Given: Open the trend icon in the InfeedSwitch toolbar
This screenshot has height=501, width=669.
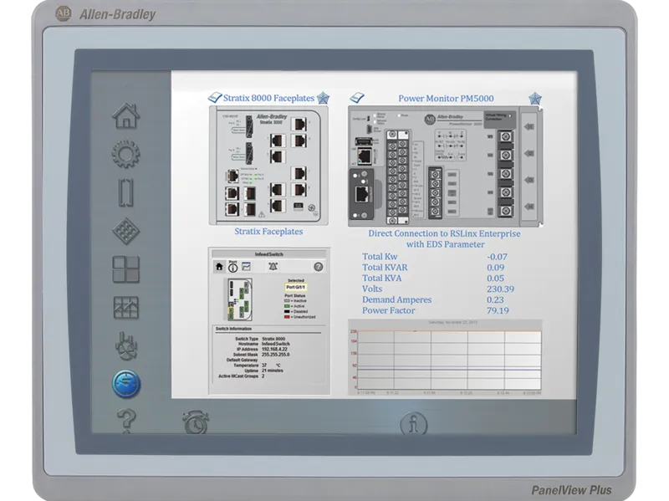Looking at the screenshot, I should (246, 266).
